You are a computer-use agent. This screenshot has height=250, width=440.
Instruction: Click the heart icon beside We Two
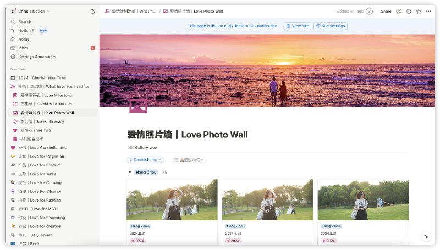pyautogui.click(x=15, y=130)
